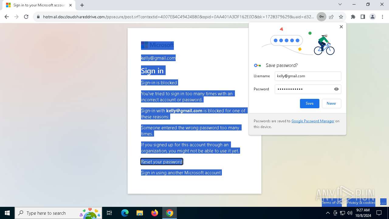Click the Sign-in is blocked text
Image resolution: width=389 pixels, height=219 pixels.
(x=159, y=83)
